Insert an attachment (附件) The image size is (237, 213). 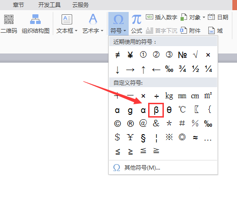(190, 30)
